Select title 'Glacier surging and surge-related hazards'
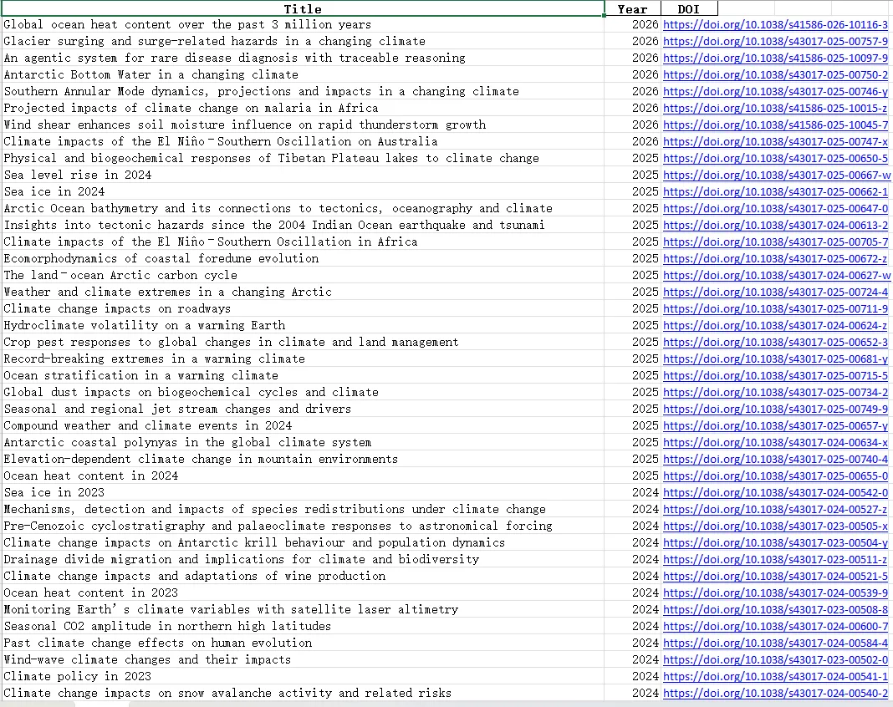This screenshot has width=893, height=707. pos(214,41)
